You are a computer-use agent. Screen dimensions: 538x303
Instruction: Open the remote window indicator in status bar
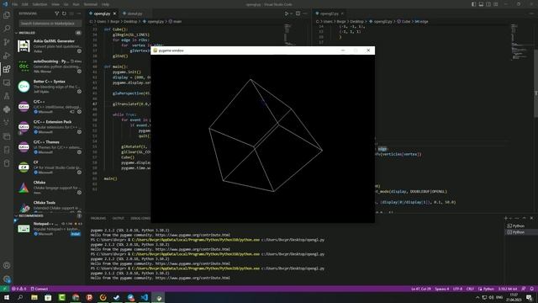point(4,289)
